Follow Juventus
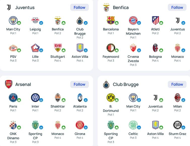This screenshot has height=146, width=190. click(80, 7)
